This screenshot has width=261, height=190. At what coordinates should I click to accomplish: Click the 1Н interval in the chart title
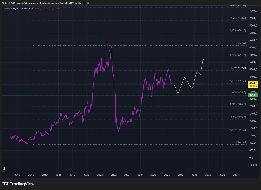point(25,9)
